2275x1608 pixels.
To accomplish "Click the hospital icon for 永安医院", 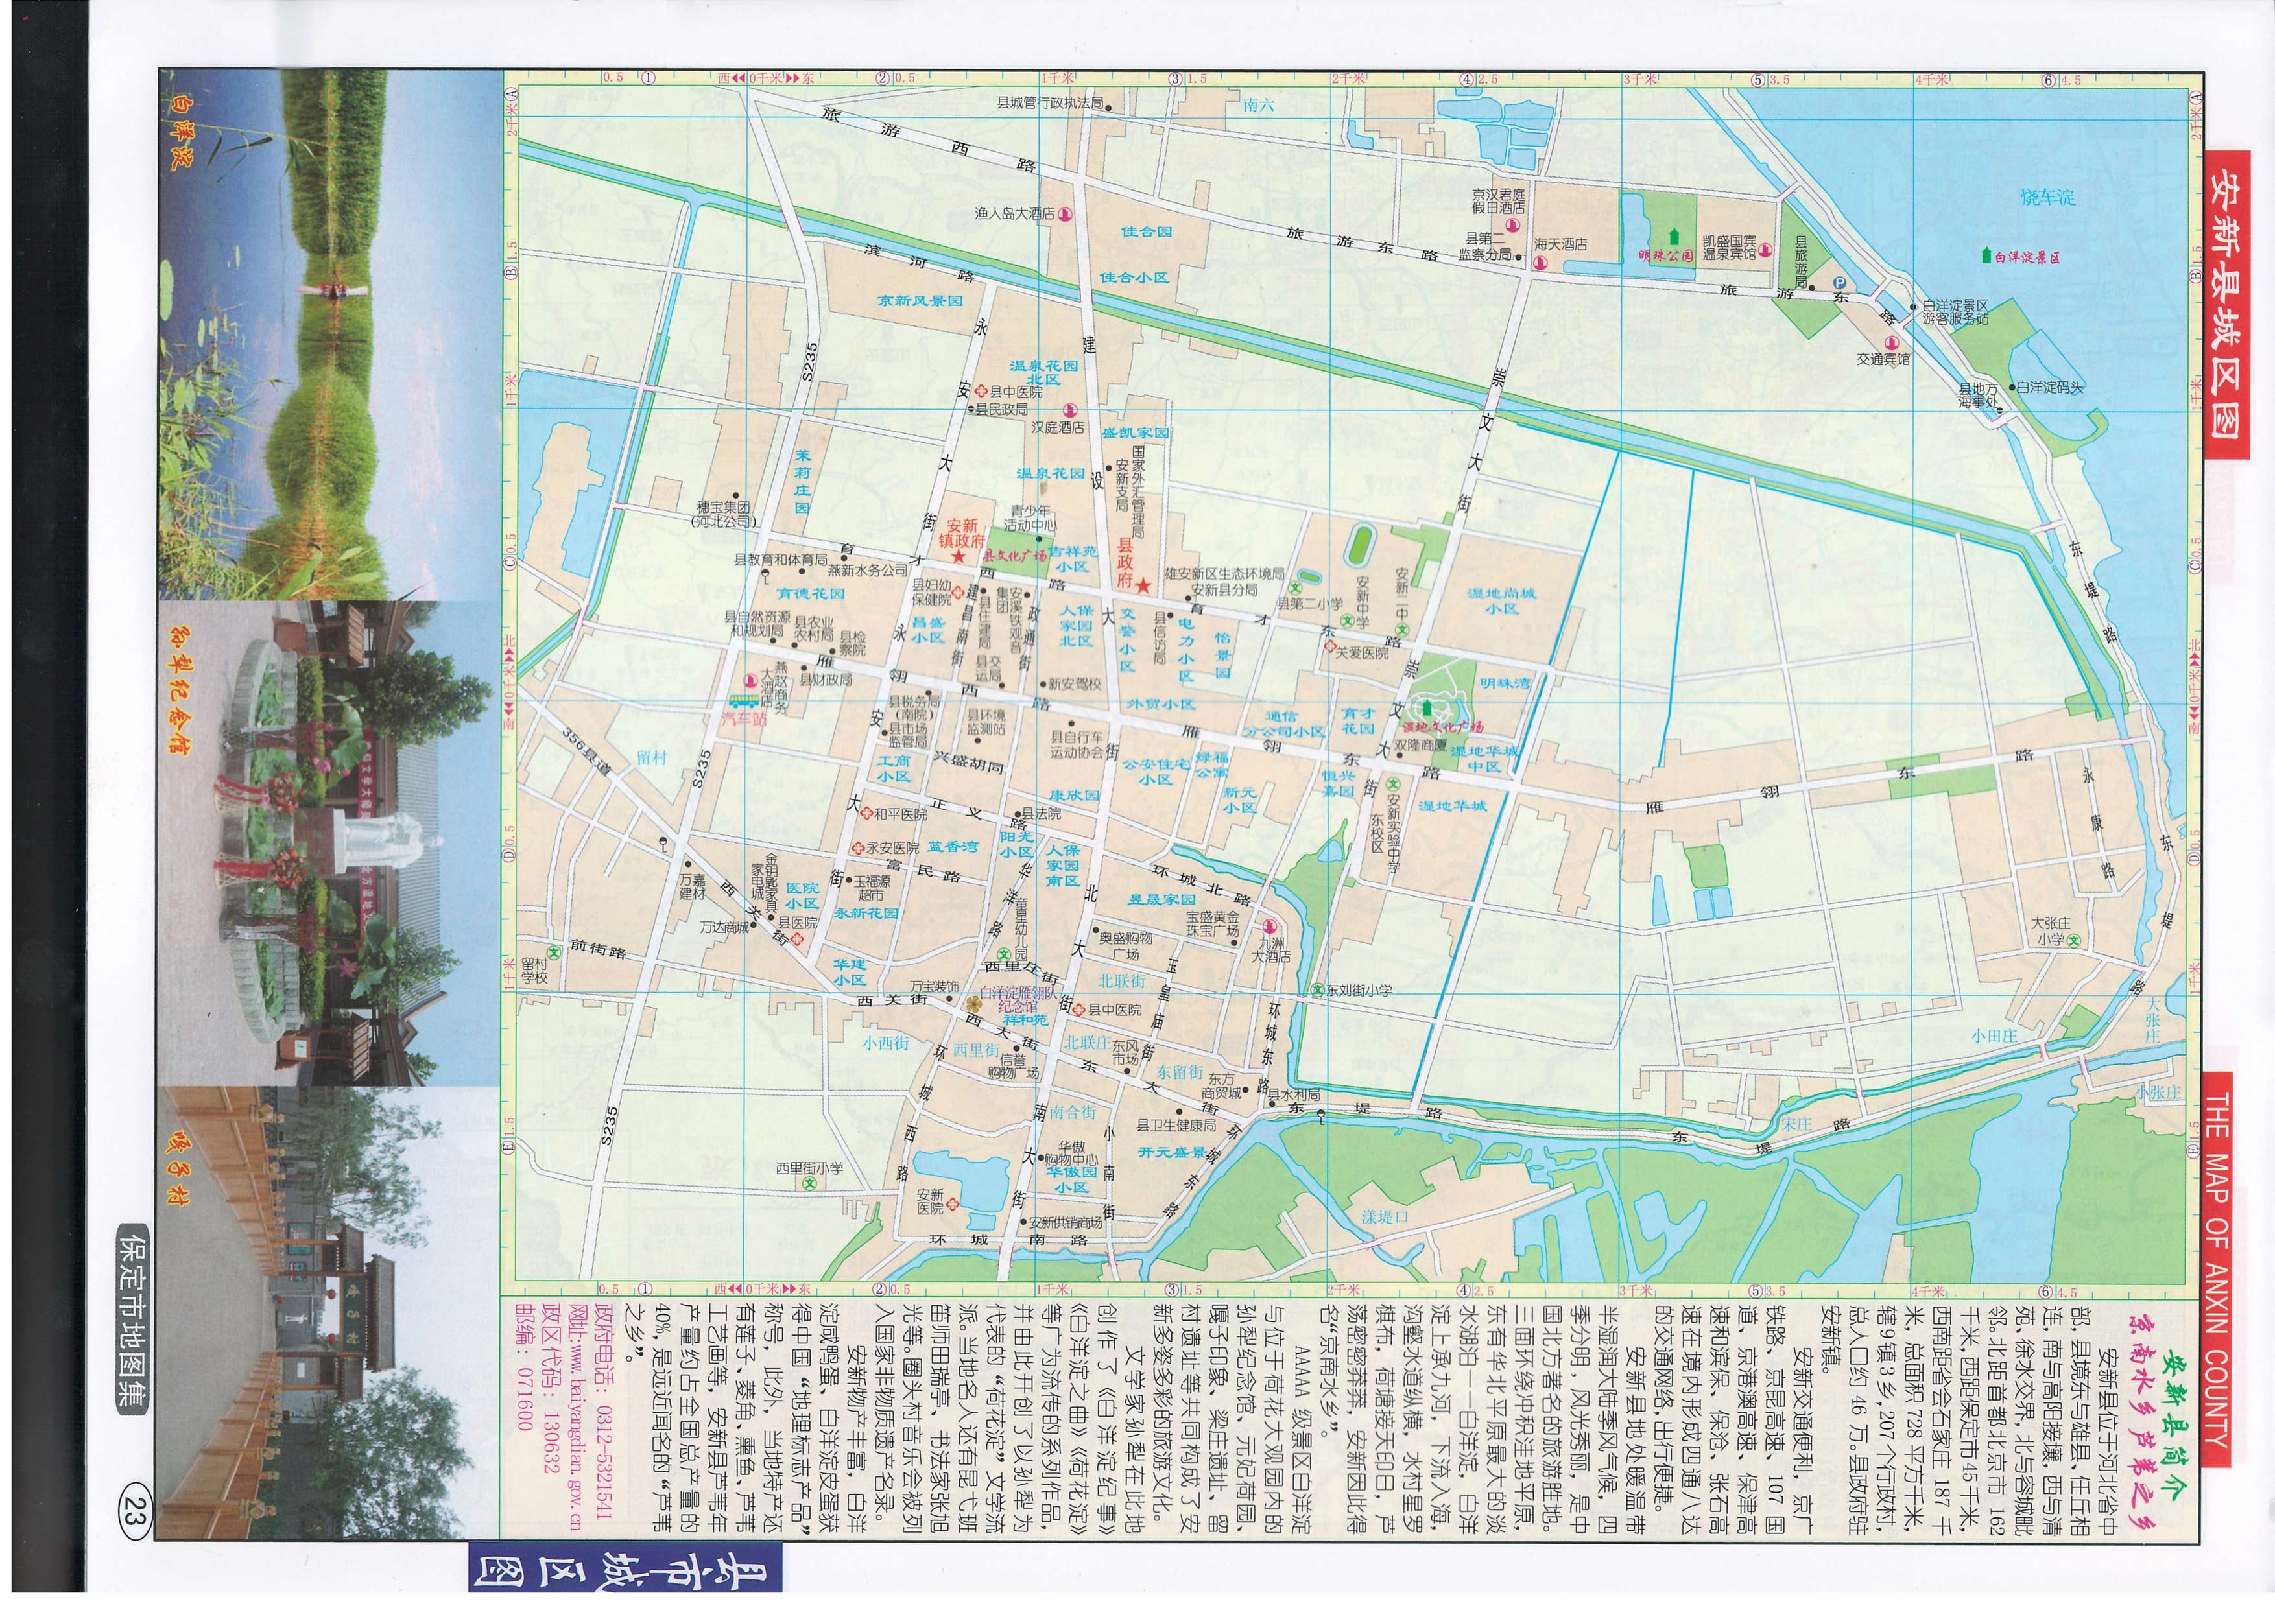I will [x=858, y=848].
